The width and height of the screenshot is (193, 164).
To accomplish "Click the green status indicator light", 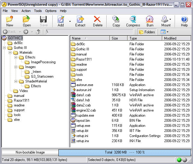I will [x=179, y=160].
